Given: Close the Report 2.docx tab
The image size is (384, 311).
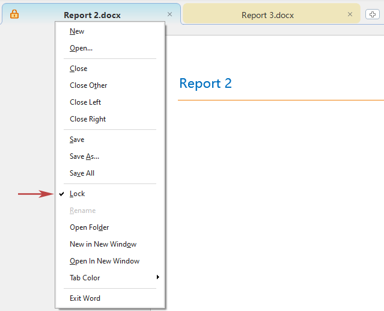Looking at the screenshot, I should [169, 14].
